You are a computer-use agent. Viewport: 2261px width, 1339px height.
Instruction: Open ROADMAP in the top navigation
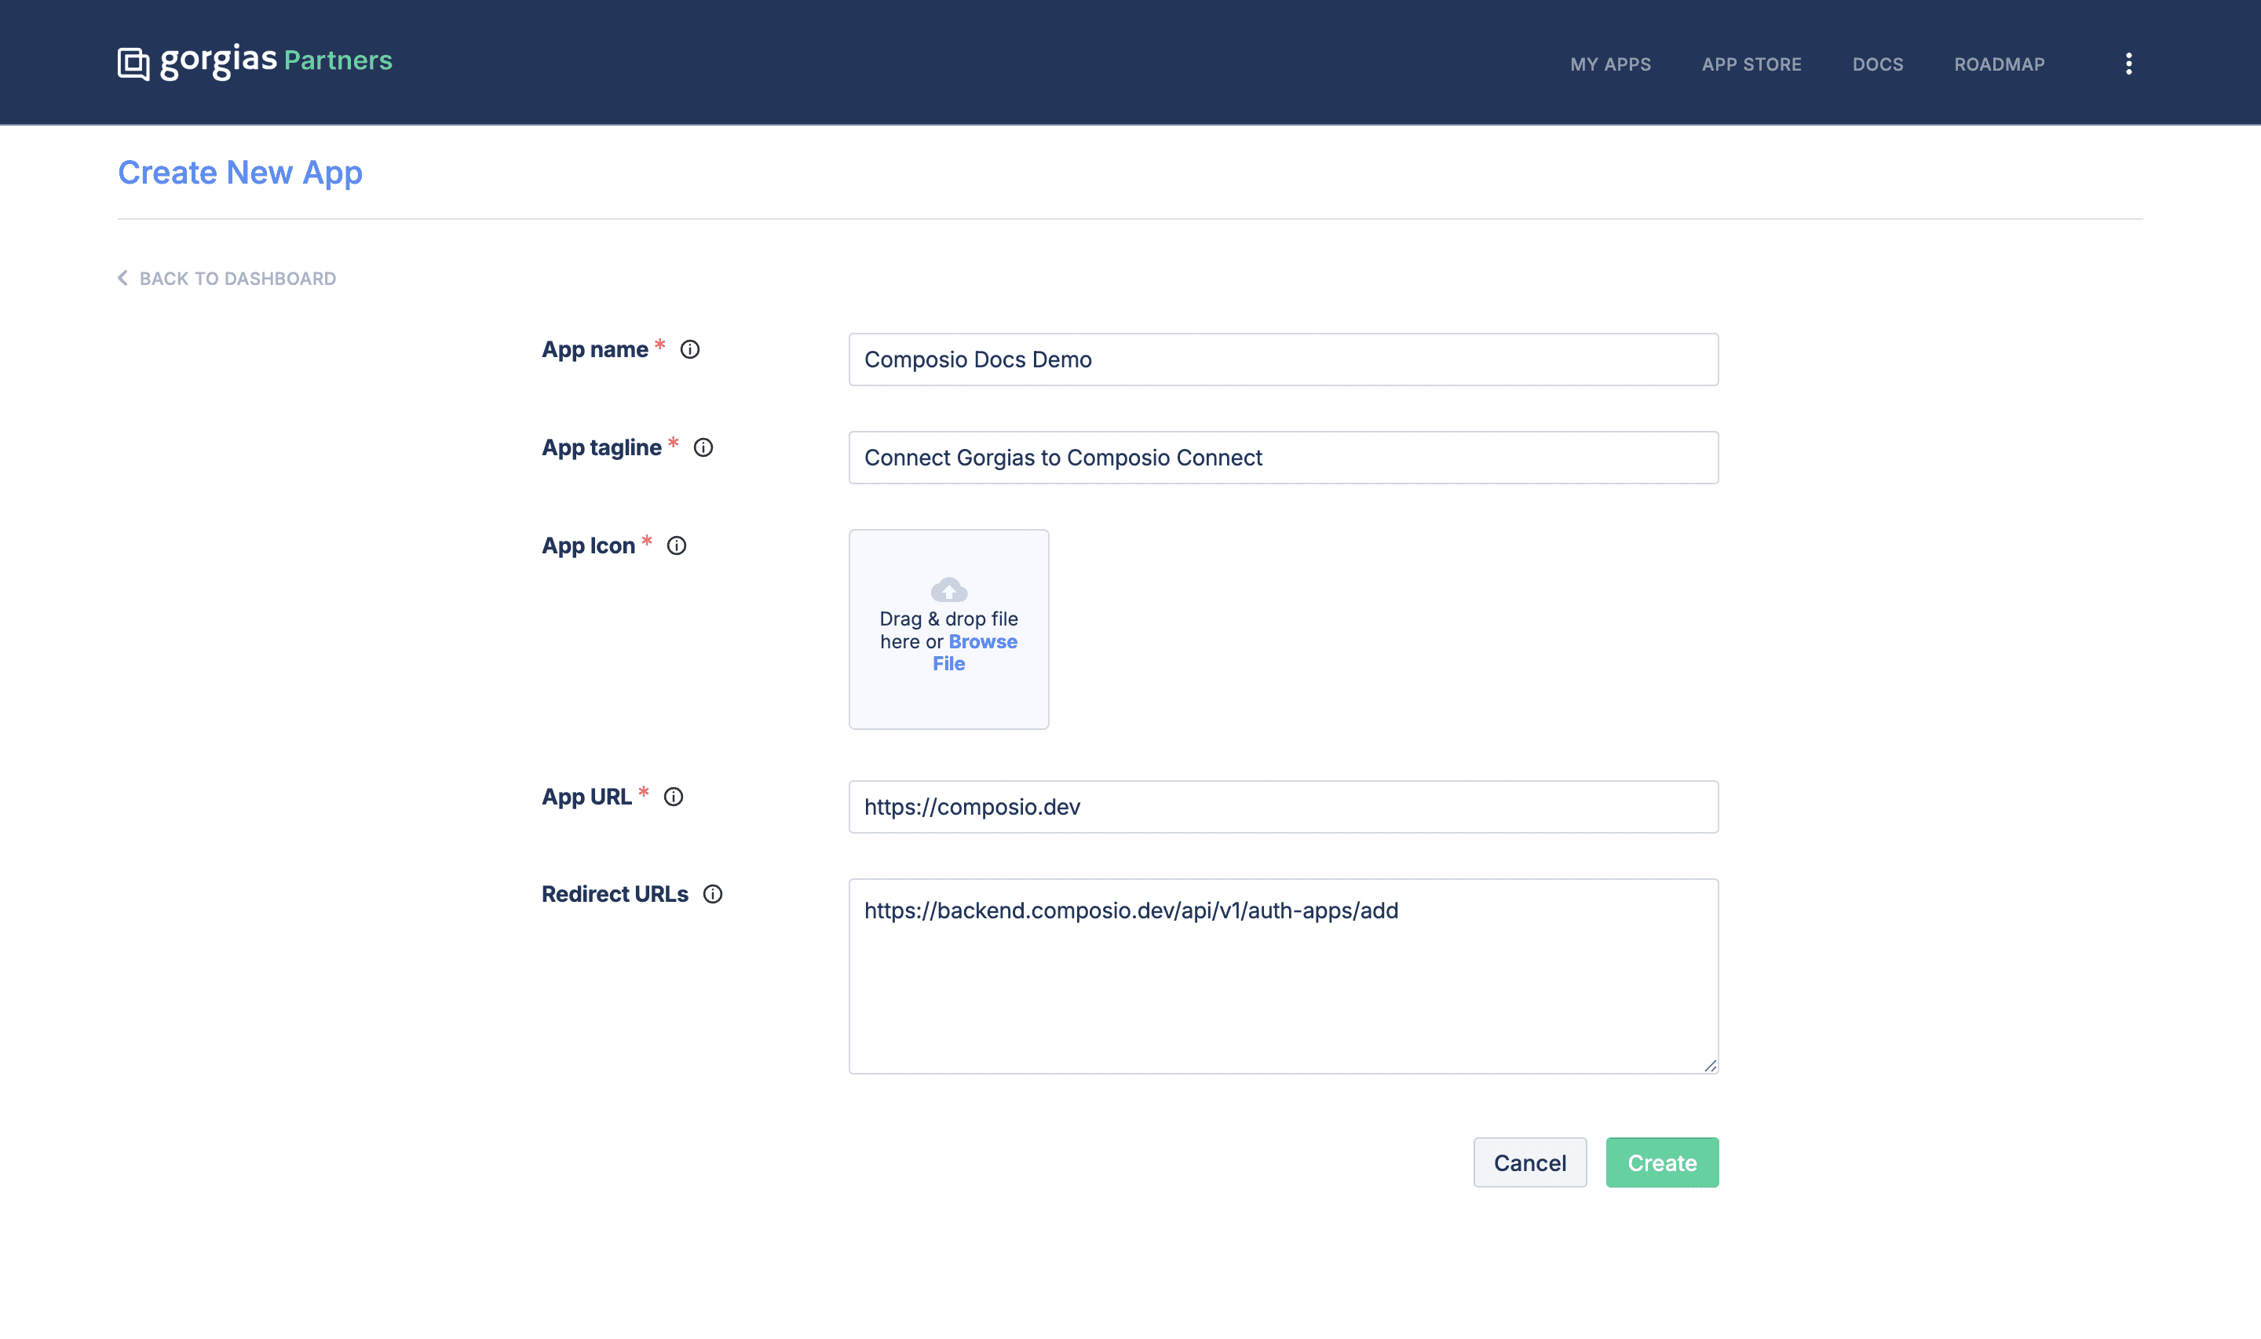(1999, 64)
